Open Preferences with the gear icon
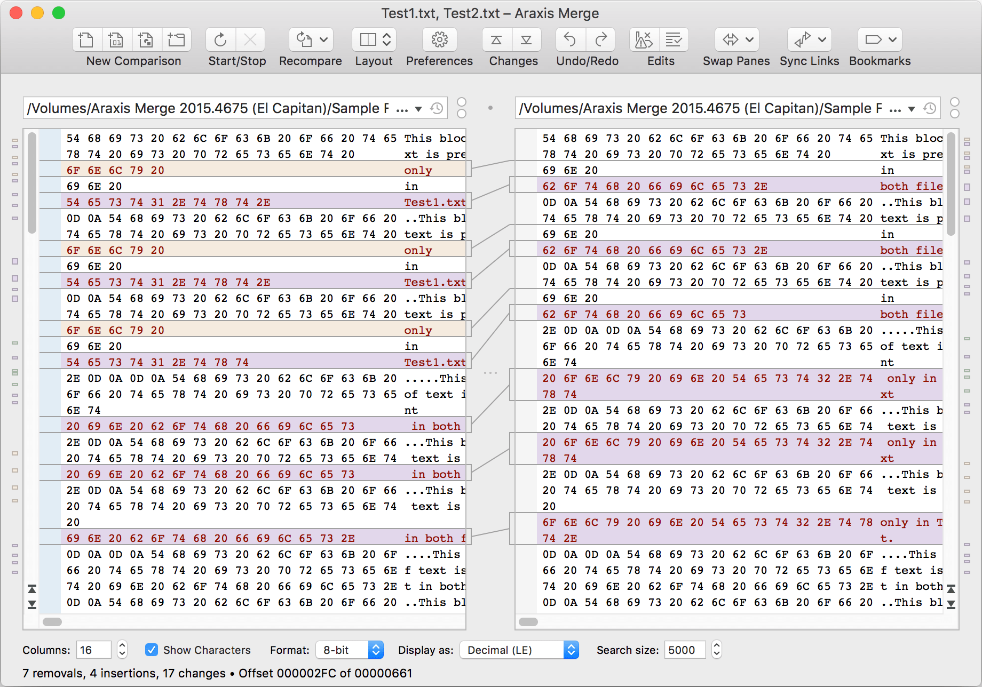The width and height of the screenshot is (982, 687). coord(439,39)
